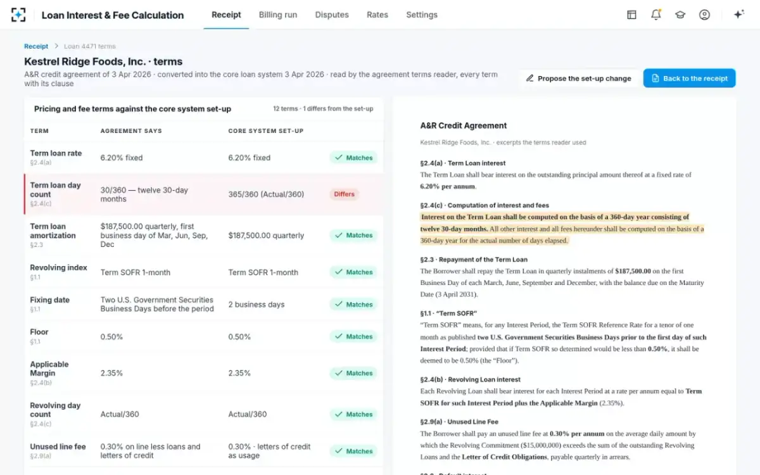Viewport: 760px width, 475px height.
Task: Click the TERM column header
Action: pos(39,131)
